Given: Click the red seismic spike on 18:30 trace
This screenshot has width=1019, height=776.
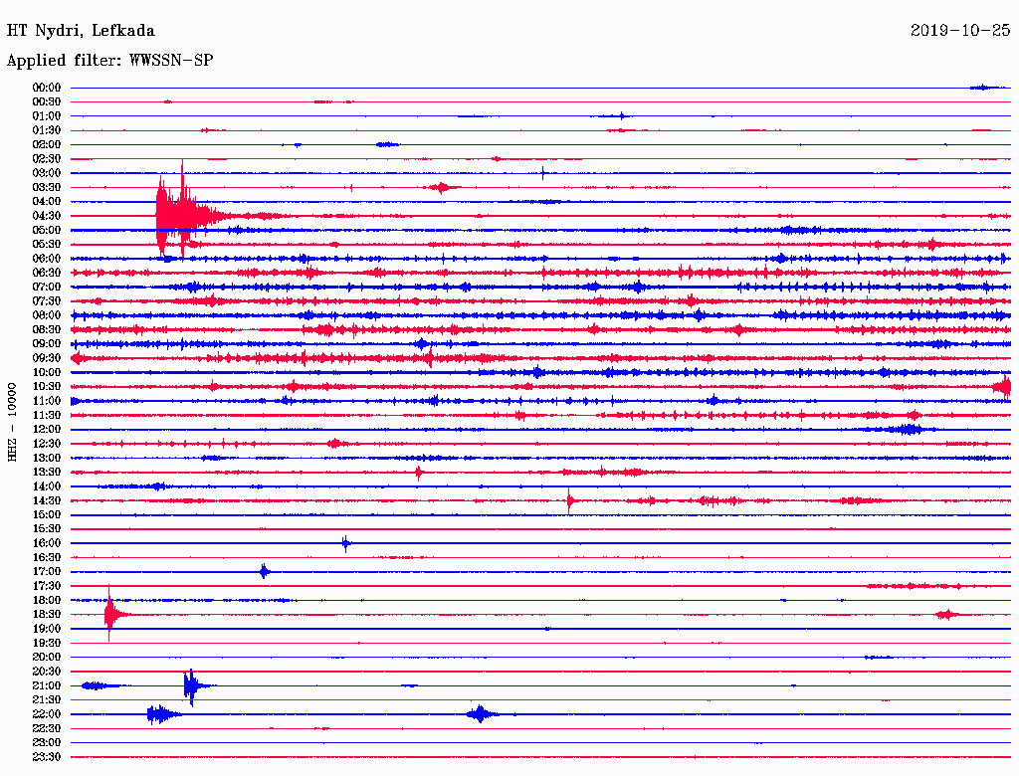Looking at the screenshot, I should [x=111, y=614].
